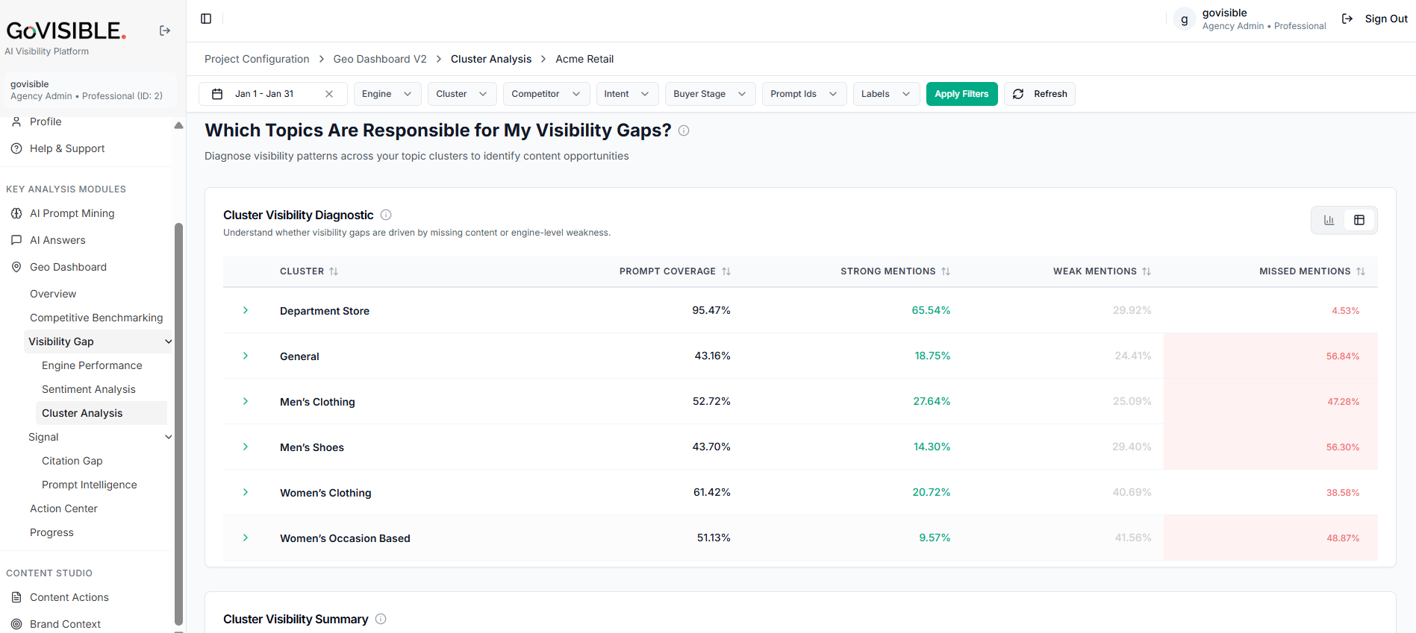This screenshot has width=1416, height=633.
Task: Expand the Men's Shoes cluster row
Action: pyautogui.click(x=246, y=447)
